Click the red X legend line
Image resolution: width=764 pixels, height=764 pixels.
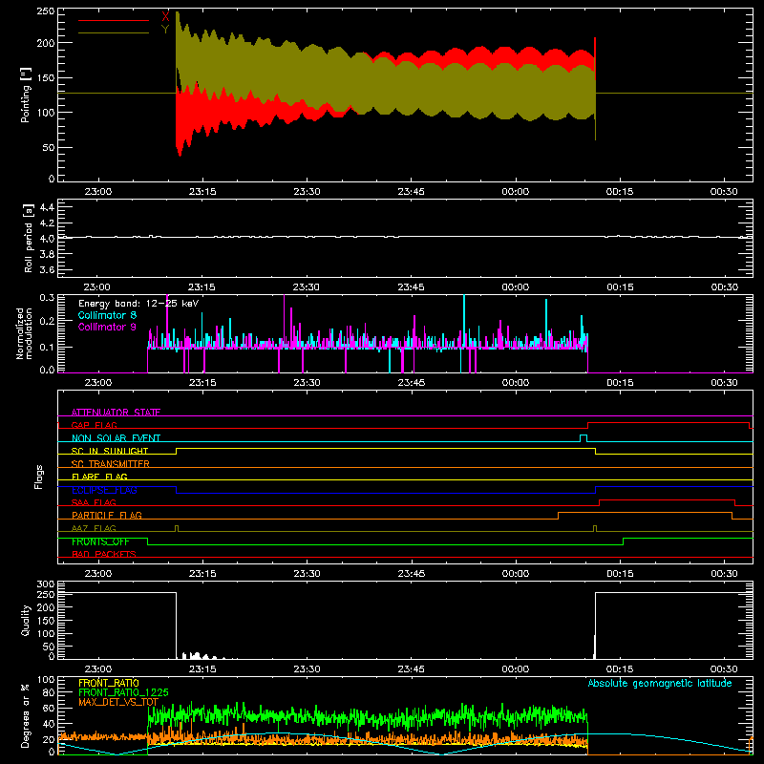[114, 20]
